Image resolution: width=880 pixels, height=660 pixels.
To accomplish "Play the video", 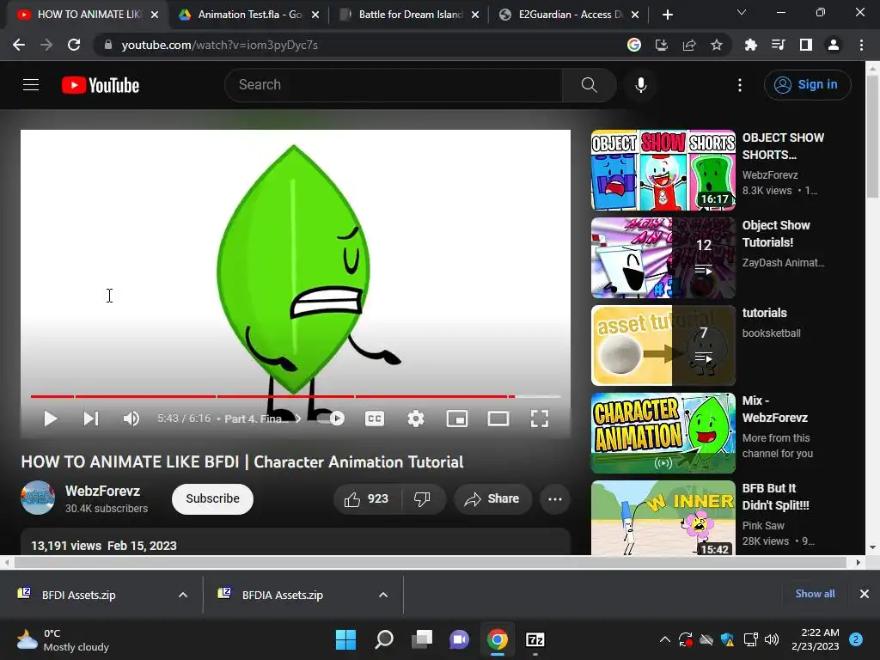I will [50, 419].
